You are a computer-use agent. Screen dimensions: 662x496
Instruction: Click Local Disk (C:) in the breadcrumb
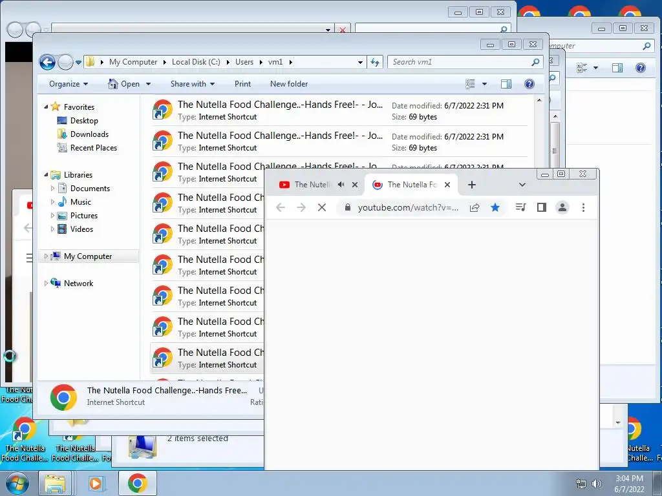196,62
